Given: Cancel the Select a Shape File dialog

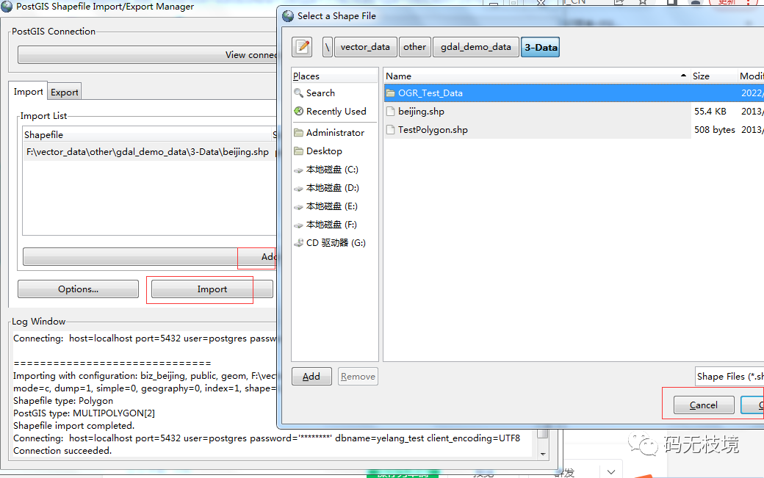Looking at the screenshot, I should [704, 405].
